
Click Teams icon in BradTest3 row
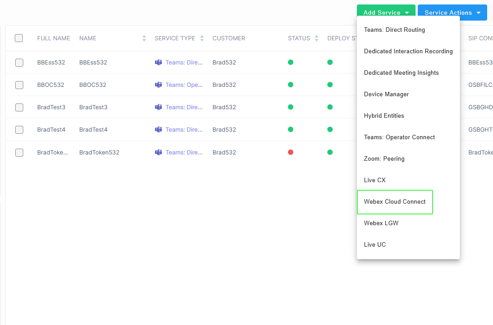pyautogui.click(x=159, y=107)
